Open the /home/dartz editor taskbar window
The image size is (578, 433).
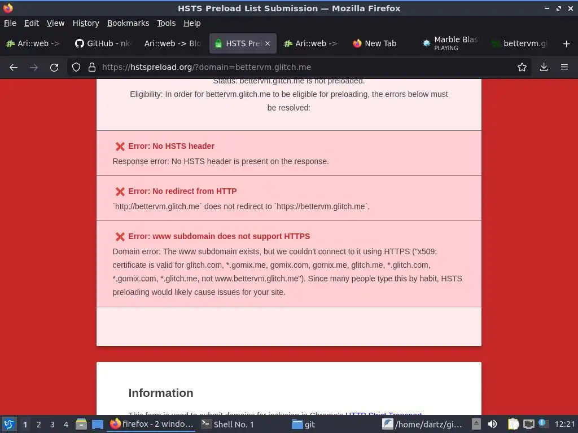click(x=423, y=424)
